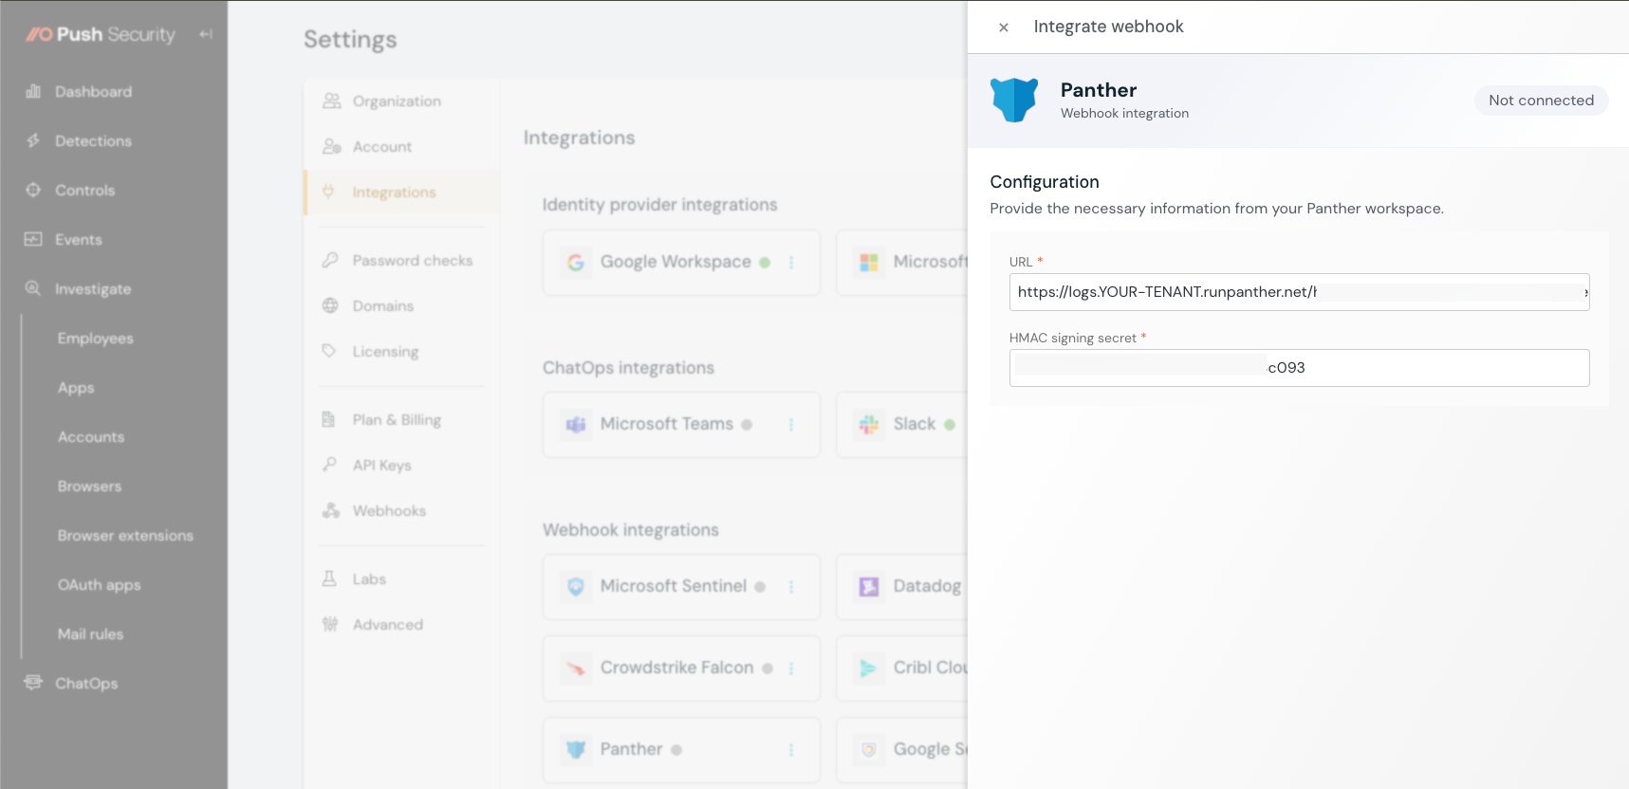1629x789 pixels.
Task: Open Crowdstrike Falcon more options menu
Action: coord(791,669)
